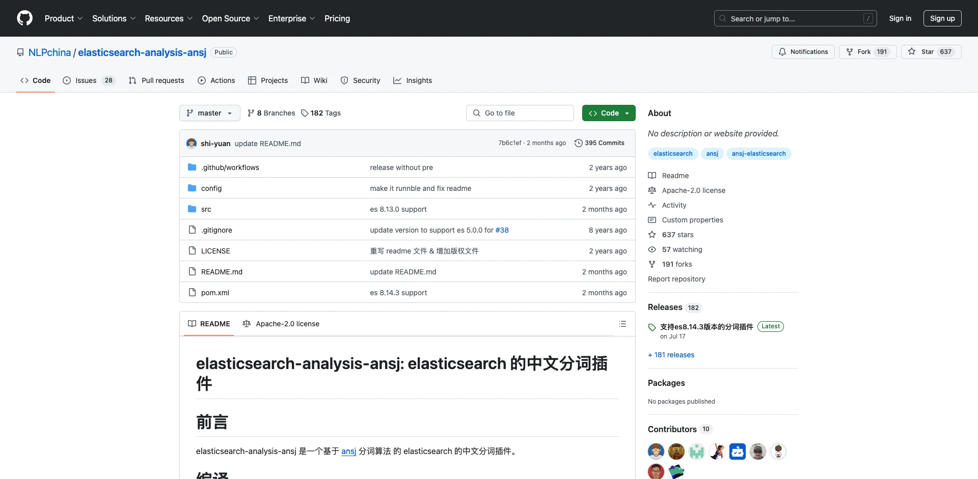The width and height of the screenshot is (978, 479).
Task: Open the issue #38 link
Action: (502, 230)
